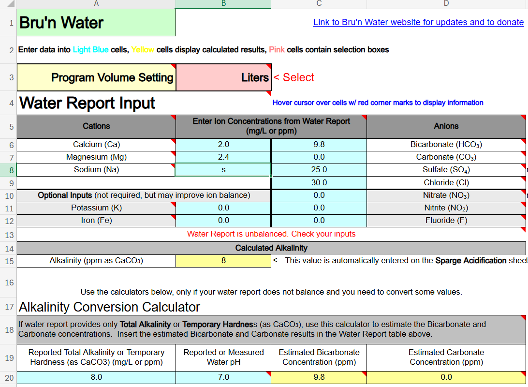528x387 pixels.
Task: Select column B by its header
Action: tap(223, 4)
